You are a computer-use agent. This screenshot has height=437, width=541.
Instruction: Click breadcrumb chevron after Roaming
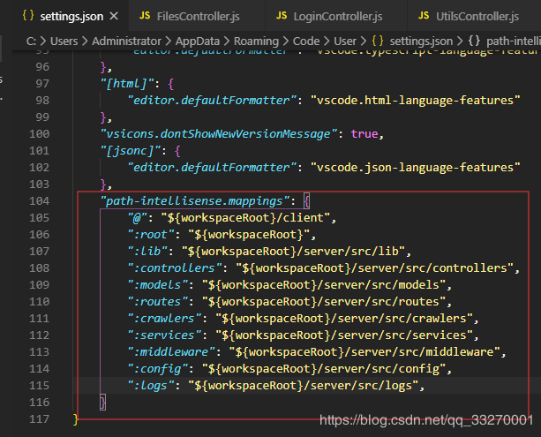(x=286, y=41)
